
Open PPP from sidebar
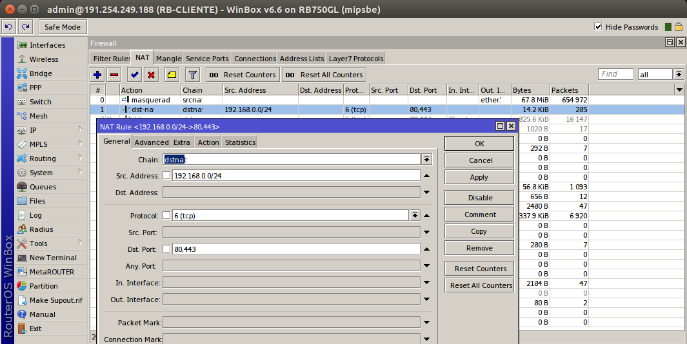point(51,88)
